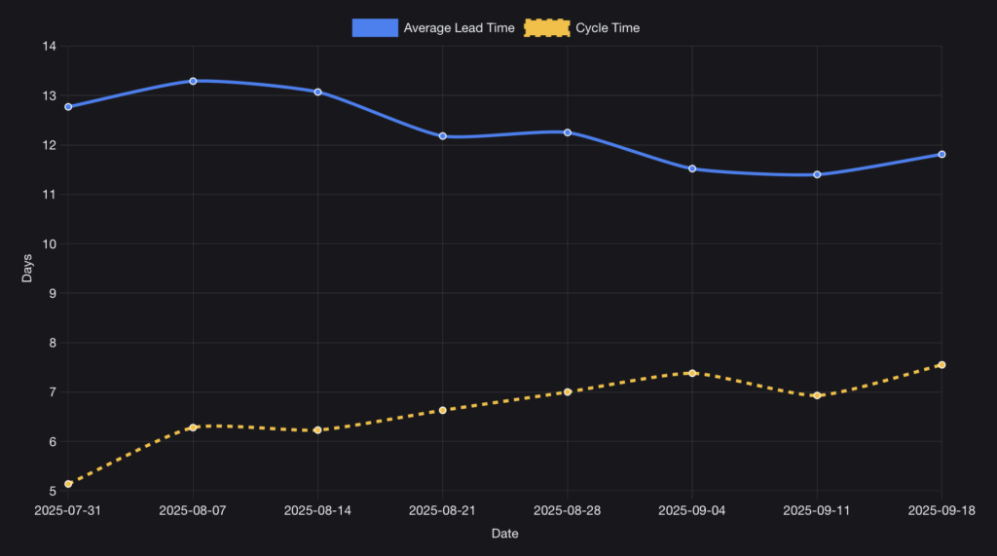Select Average Lead Time lowest point on 2025-09-11

(x=817, y=174)
